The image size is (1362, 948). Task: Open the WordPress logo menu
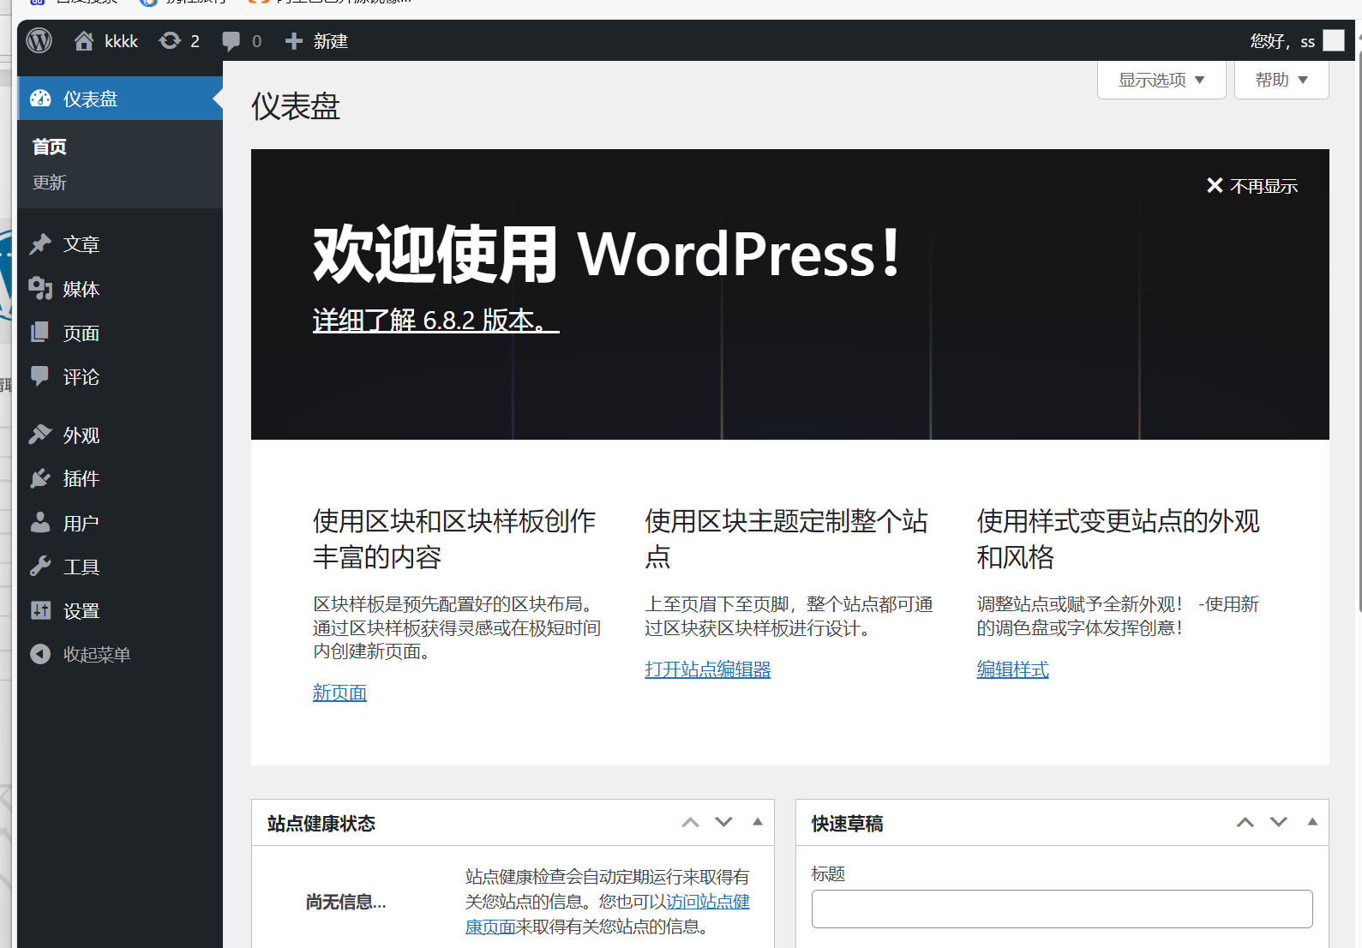coord(39,40)
